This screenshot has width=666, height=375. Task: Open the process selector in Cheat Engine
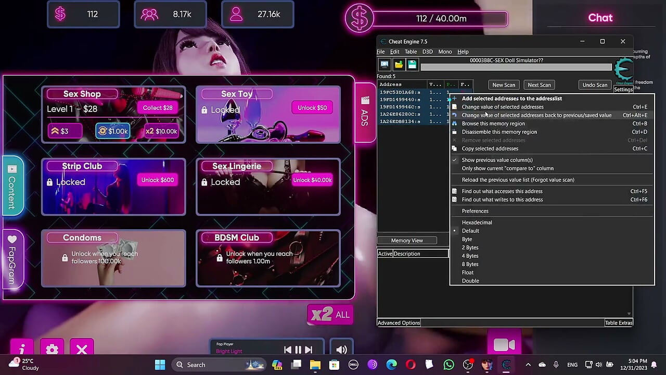pos(385,65)
